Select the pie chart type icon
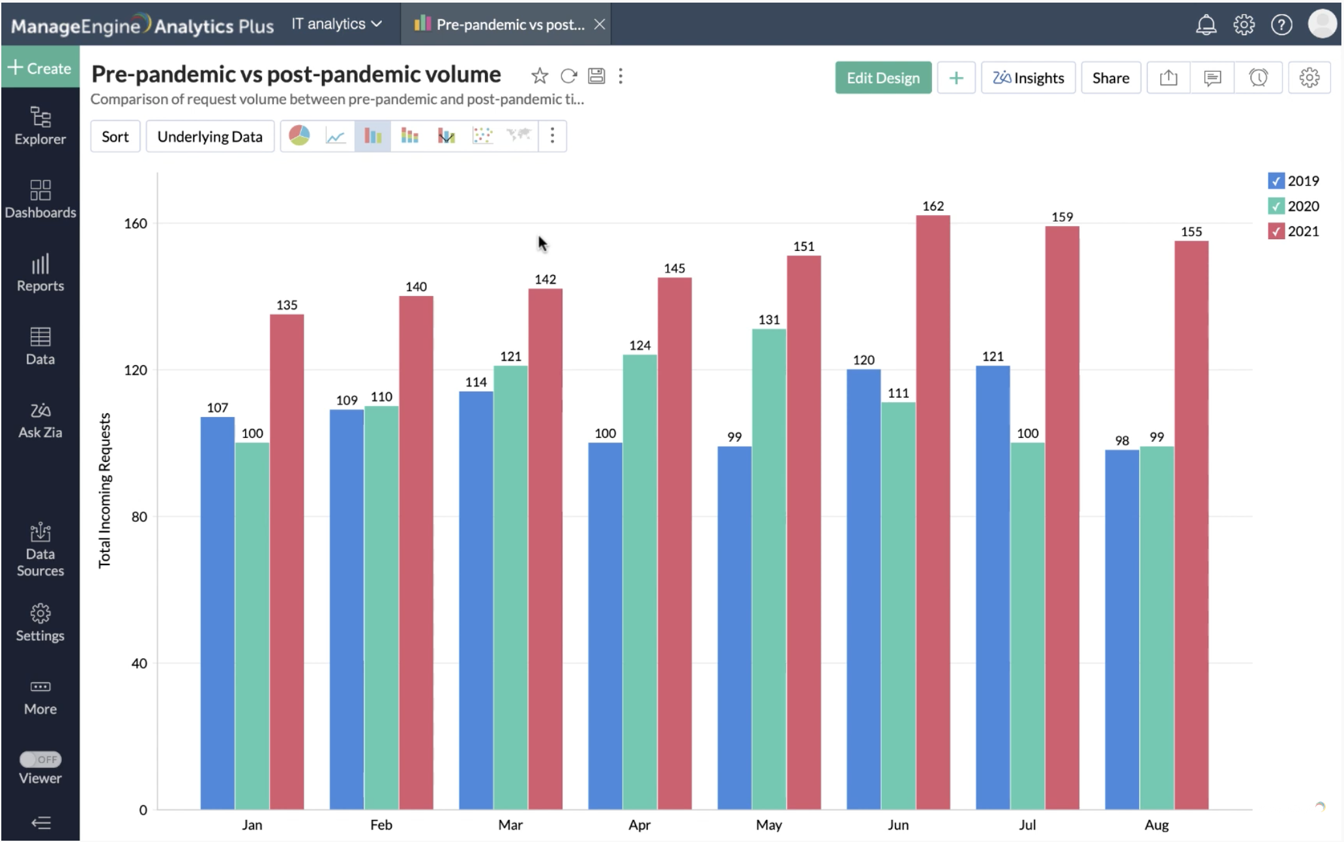The image size is (1344, 842). [x=299, y=136]
